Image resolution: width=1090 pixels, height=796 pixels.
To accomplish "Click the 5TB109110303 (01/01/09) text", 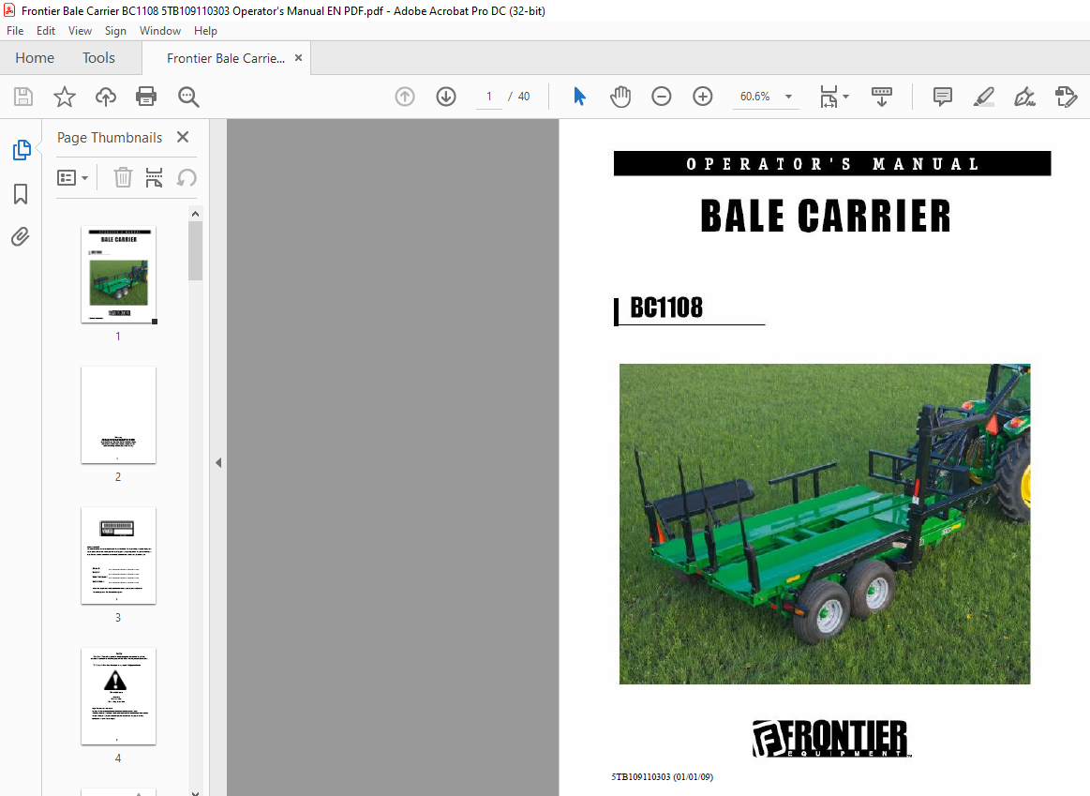I will 662,776.
